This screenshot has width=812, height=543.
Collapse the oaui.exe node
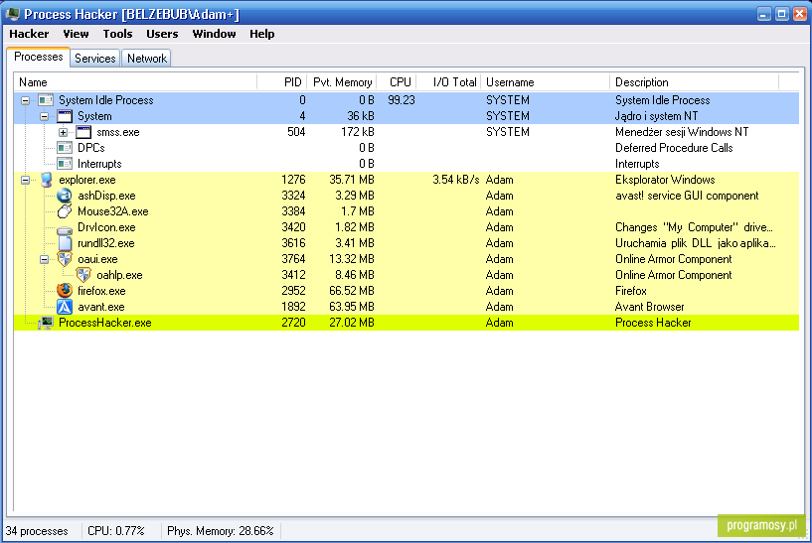45,260
